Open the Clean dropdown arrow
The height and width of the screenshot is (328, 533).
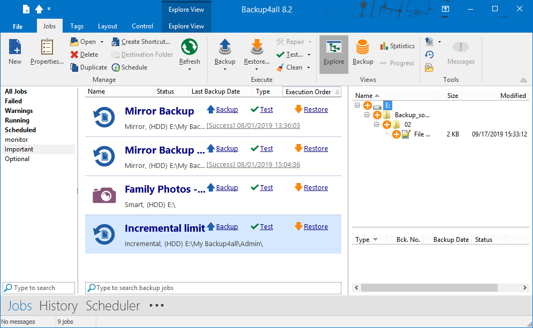tap(308, 67)
